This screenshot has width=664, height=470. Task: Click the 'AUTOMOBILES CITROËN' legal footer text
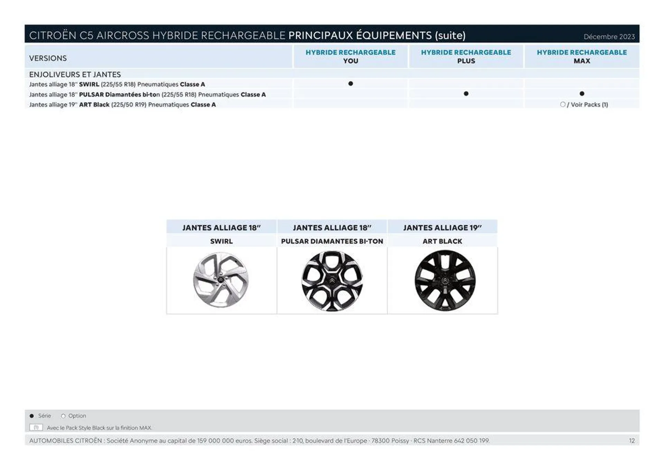tap(259, 441)
